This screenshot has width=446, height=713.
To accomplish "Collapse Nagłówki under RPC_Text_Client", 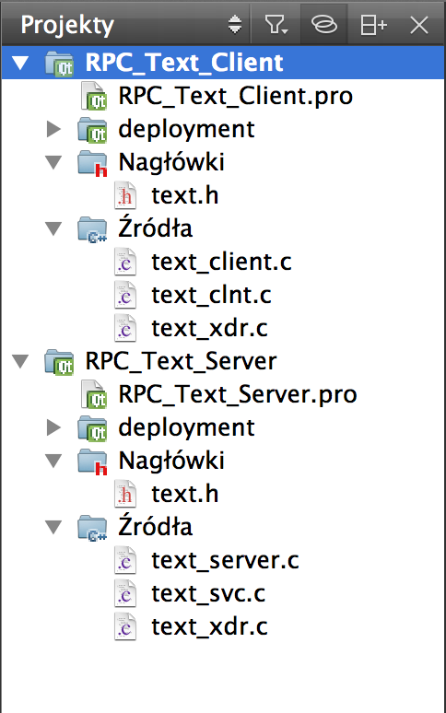I will (53, 162).
